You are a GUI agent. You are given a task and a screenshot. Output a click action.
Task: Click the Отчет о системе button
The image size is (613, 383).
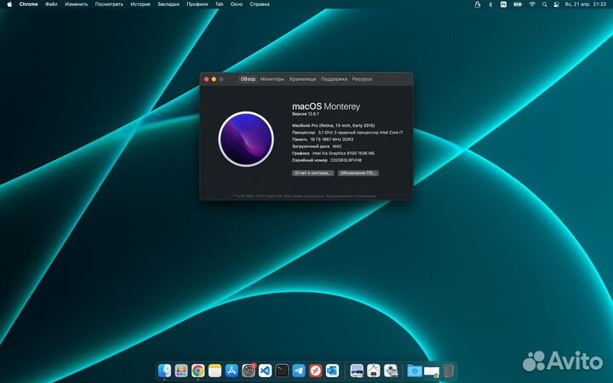pyautogui.click(x=312, y=173)
